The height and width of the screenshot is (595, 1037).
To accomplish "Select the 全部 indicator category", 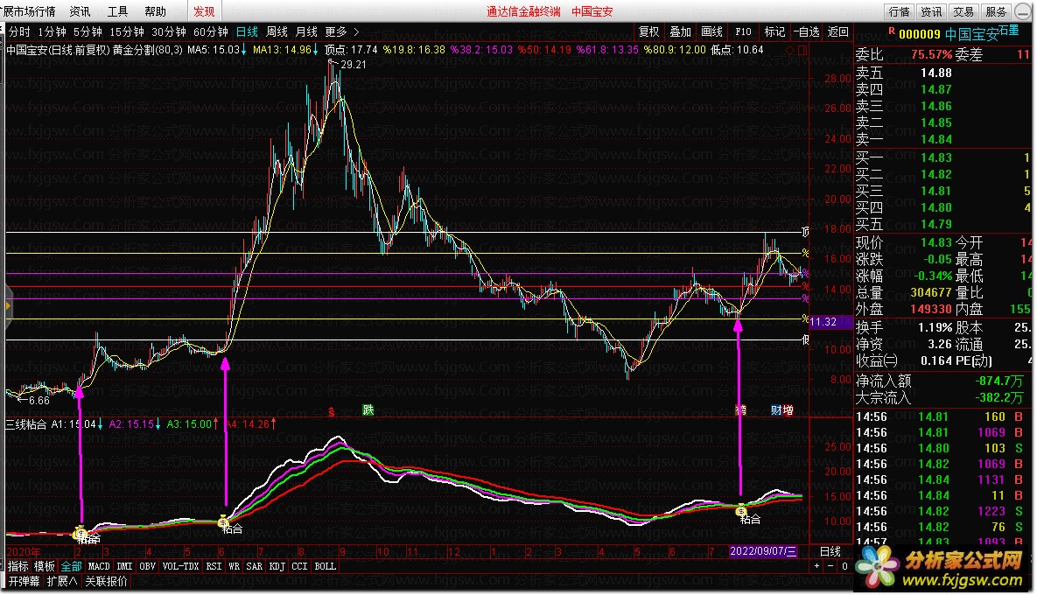I will coord(72,567).
